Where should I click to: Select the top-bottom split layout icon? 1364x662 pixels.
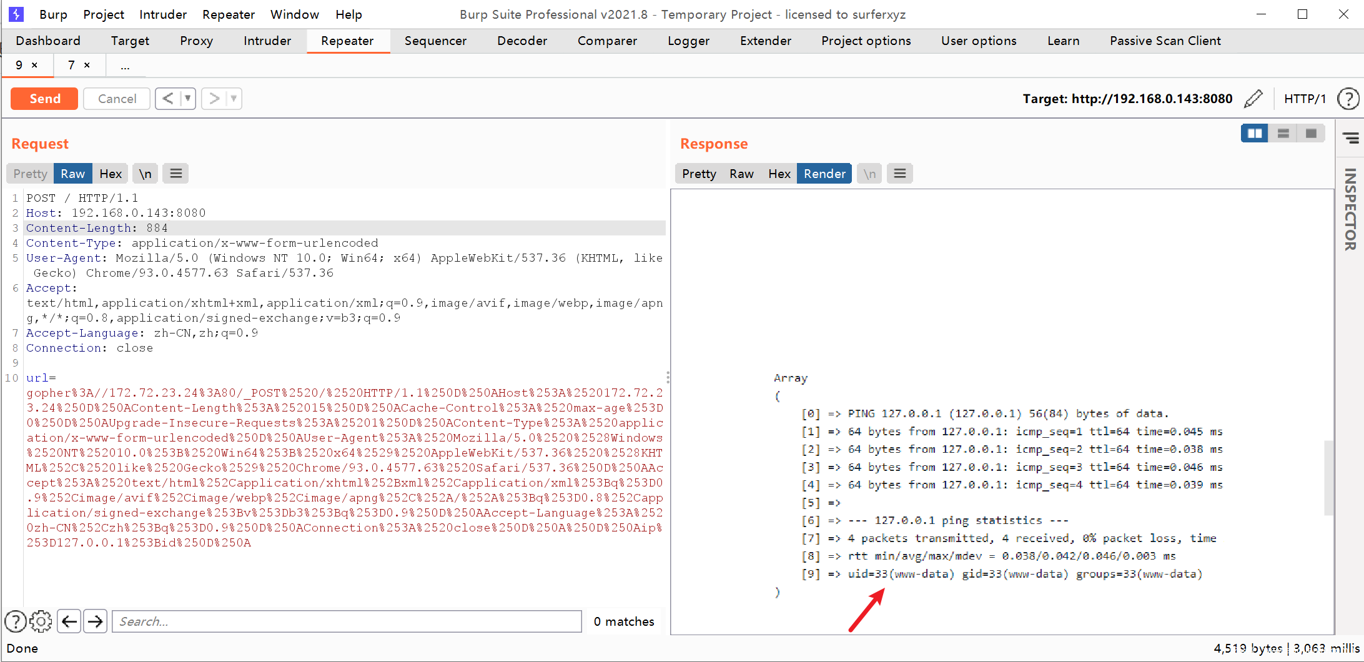coord(1283,133)
